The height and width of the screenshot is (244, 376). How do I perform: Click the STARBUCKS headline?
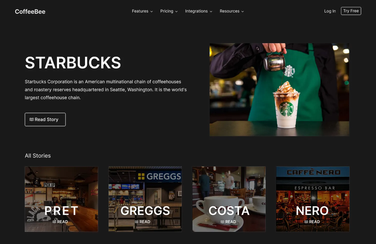[73, 63]
